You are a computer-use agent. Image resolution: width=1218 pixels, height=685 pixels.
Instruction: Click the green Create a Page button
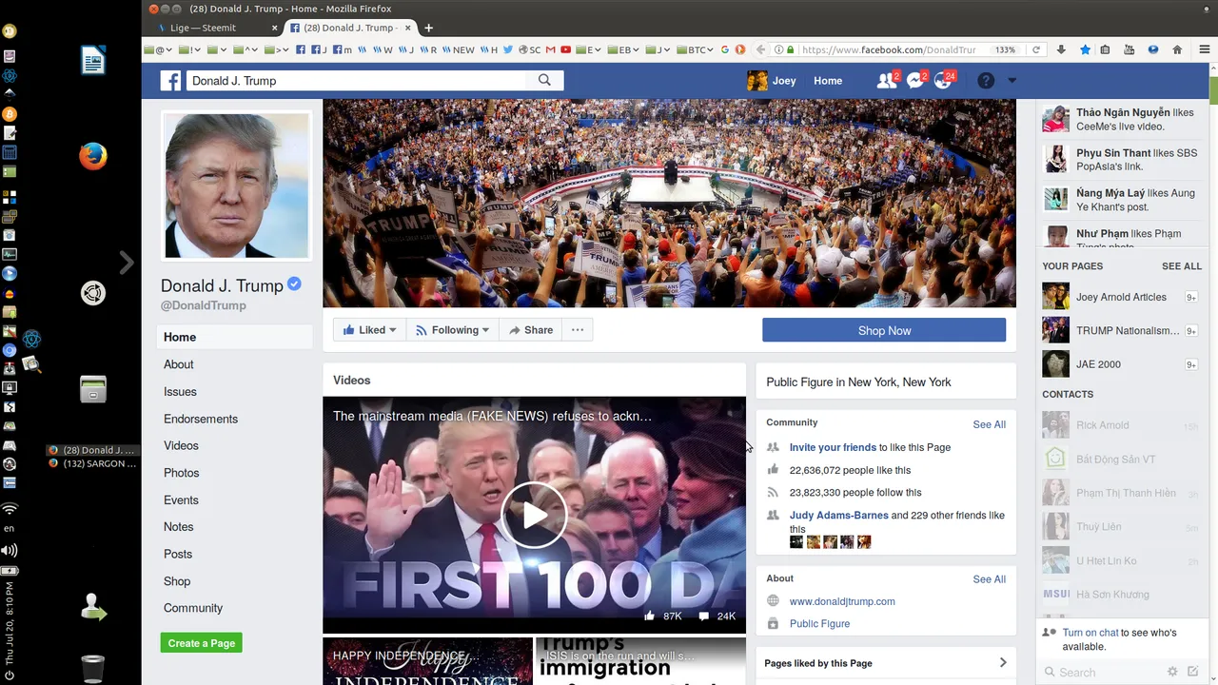pyautogui.click(x=201, y=643)
